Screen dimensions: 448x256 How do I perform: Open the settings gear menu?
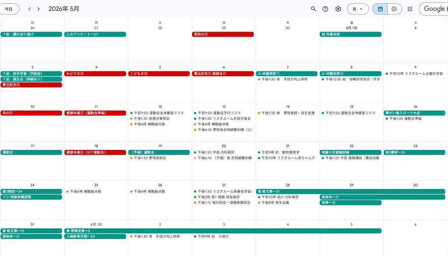pos(338,9)
